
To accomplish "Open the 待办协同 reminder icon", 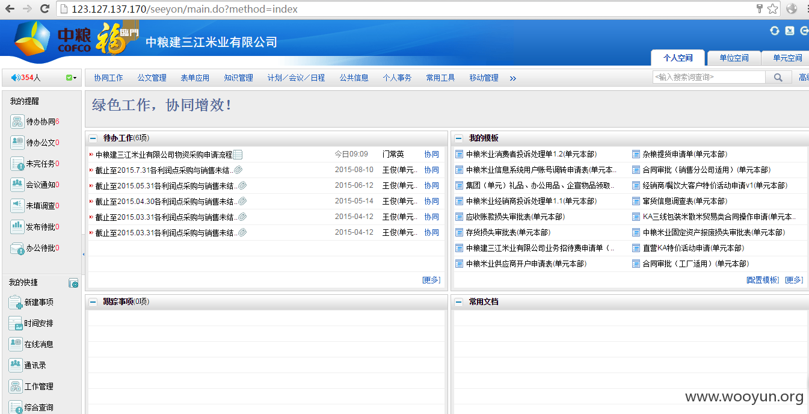I will 17,122.
